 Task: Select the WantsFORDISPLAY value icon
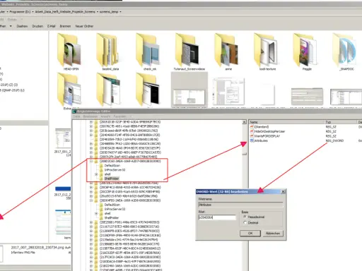click(x=252, y=136)
